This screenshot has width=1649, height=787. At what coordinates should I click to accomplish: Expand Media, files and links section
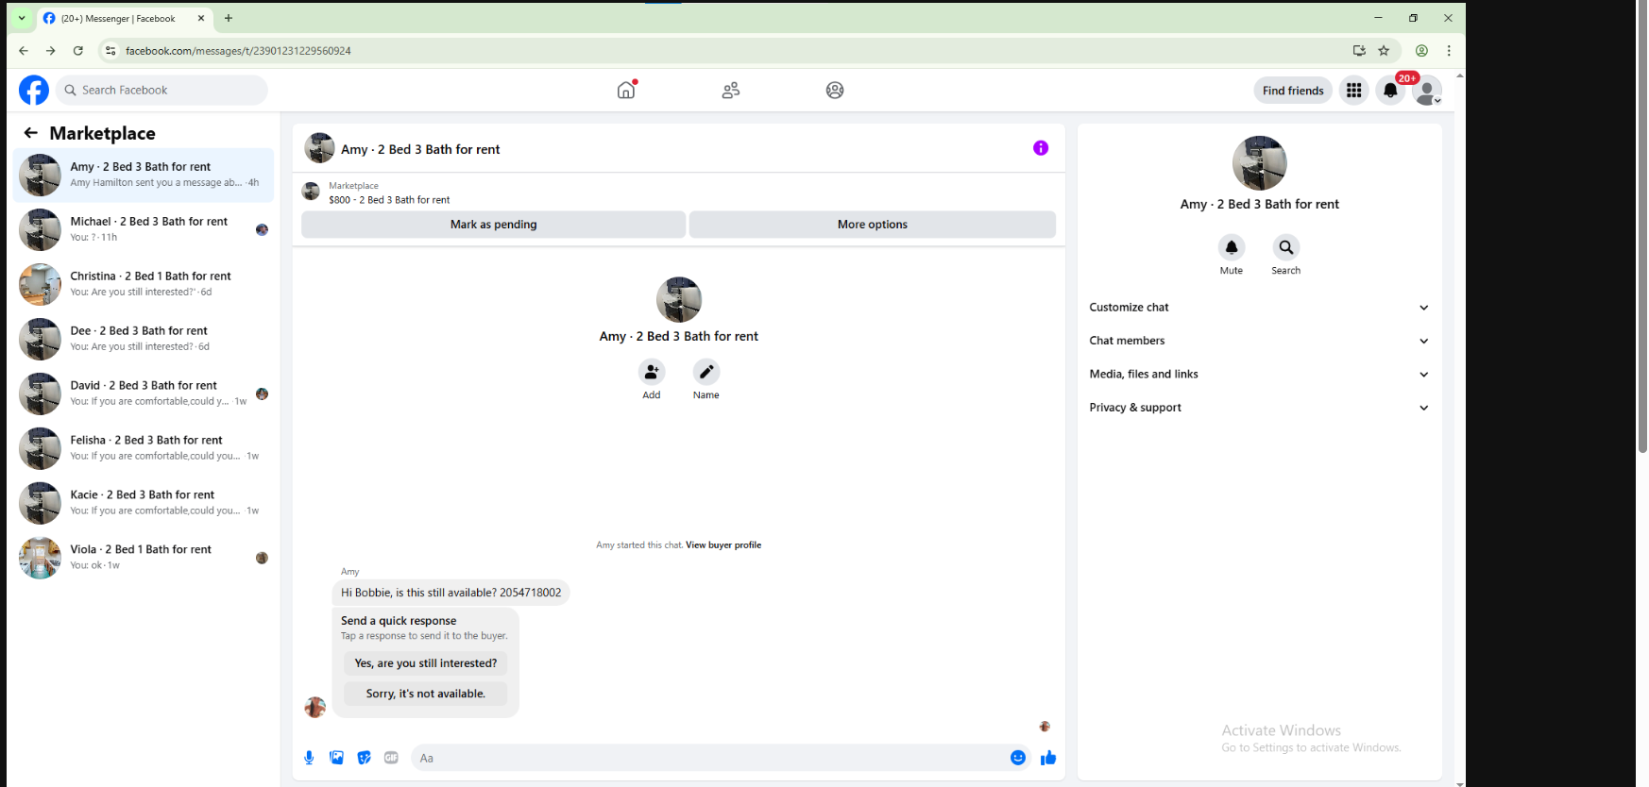(1259, 375)
